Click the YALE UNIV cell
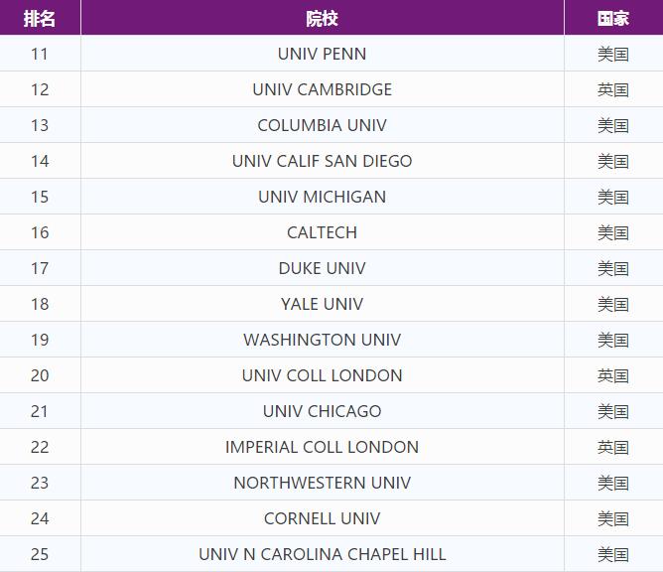Image resolution: width=663 pixels, height=572 pixels. point(322,304)
